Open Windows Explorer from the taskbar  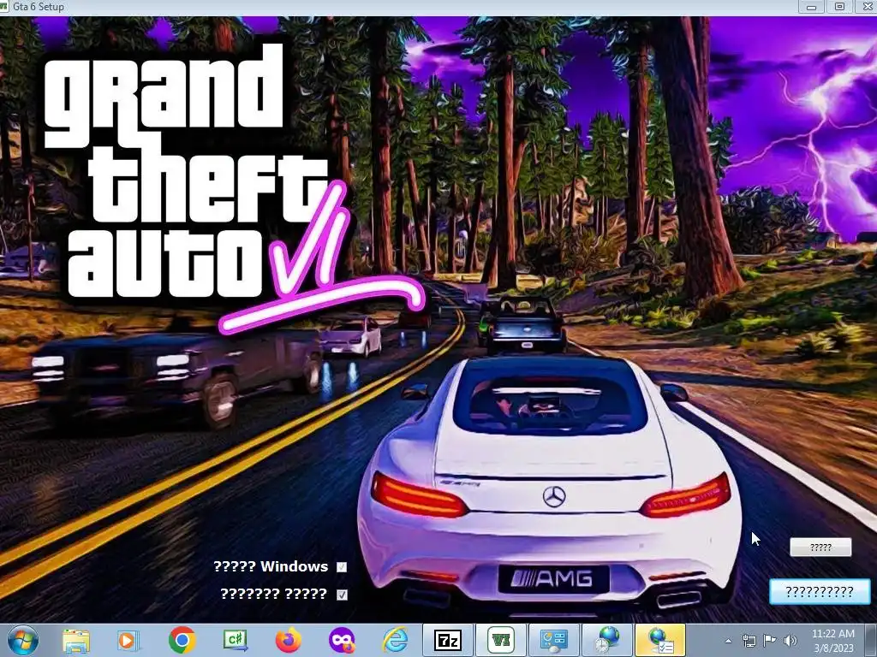tap(76, 640)
